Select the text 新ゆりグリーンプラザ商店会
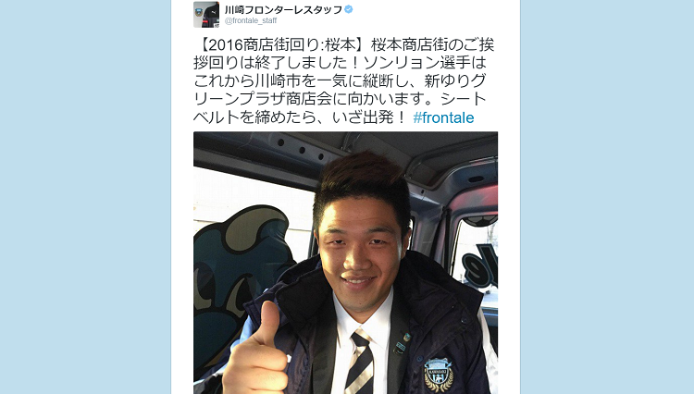The width and height of the screenshot is (694, 394). tap(340, 90)
